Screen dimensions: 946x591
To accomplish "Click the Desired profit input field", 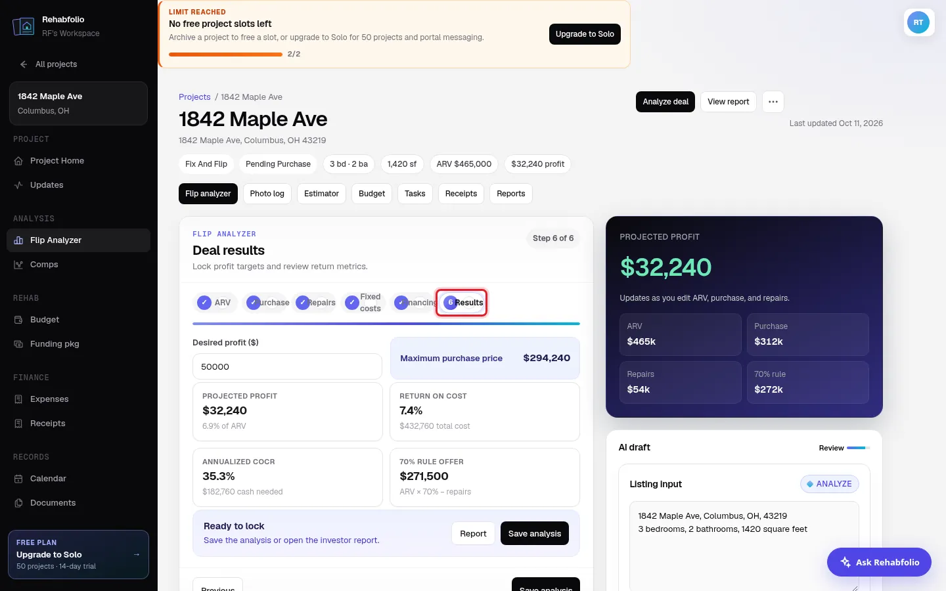I will tap(287, 366).
